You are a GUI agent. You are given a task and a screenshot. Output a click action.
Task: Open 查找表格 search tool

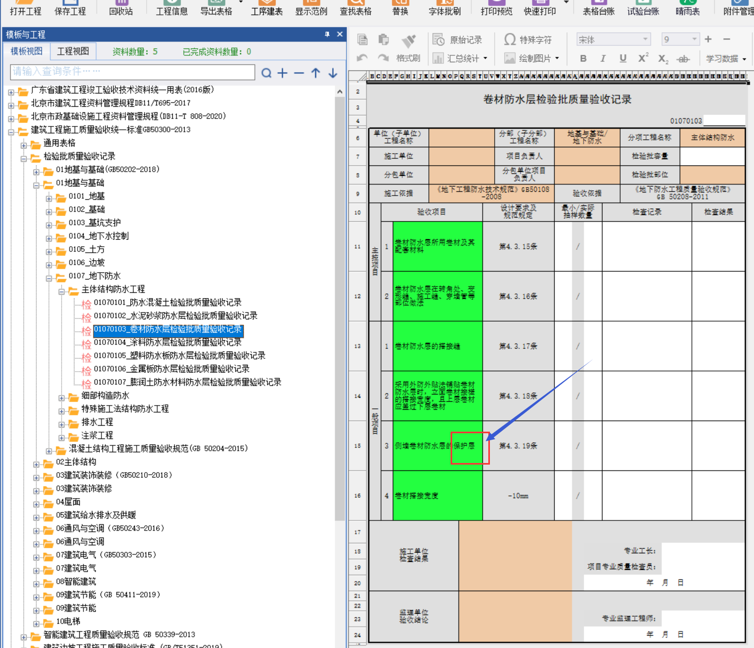point(355,8)
